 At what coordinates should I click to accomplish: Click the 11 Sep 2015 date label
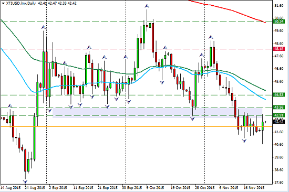(x=83, y=188)
